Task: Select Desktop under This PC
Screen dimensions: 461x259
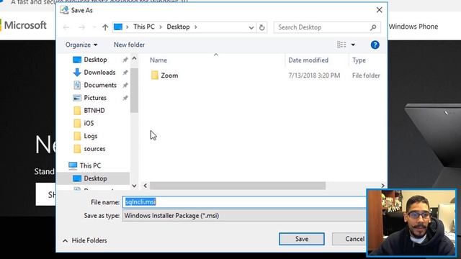Action: (x=95, y=178)
